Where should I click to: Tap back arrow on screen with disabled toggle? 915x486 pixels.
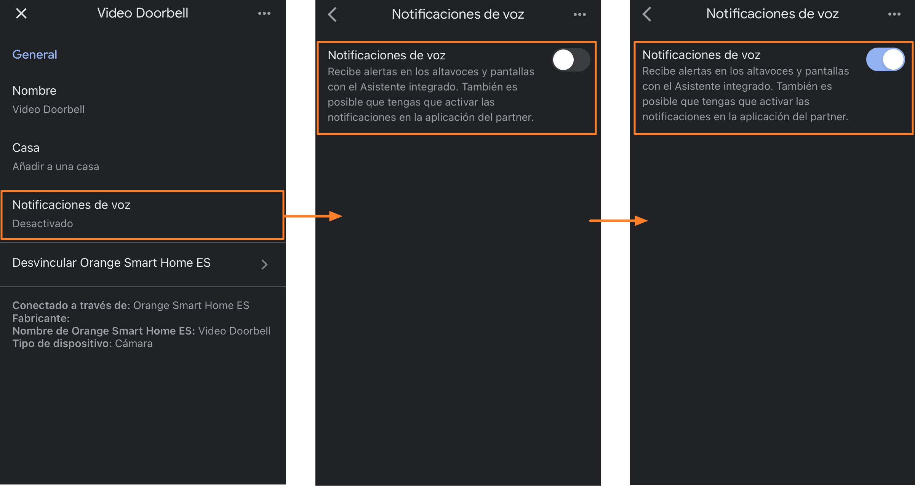click(332, 14)
